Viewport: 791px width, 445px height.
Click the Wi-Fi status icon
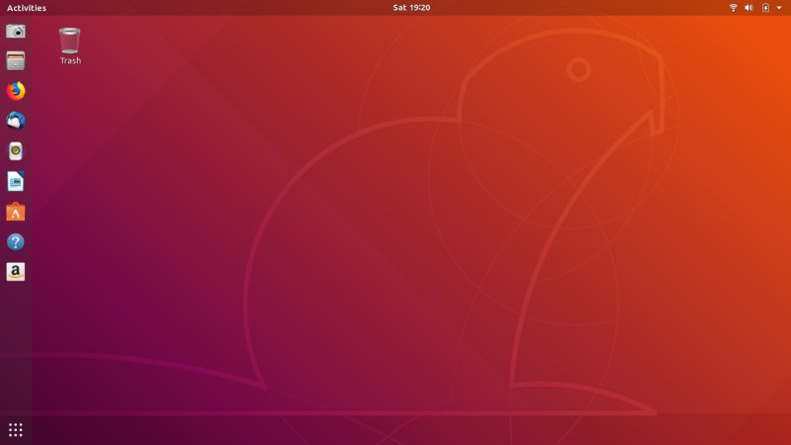click(x=733, y=8)
